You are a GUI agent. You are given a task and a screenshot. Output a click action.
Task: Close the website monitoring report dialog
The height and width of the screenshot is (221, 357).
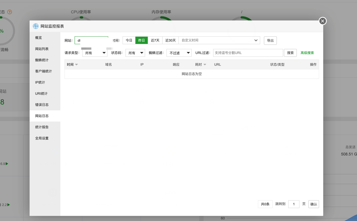[323, 21]
